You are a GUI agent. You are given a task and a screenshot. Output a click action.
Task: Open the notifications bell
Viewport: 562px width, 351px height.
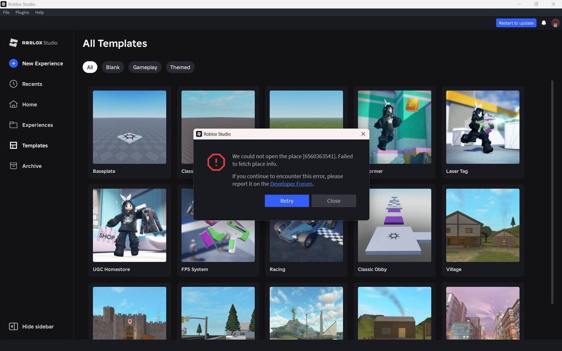click(x=544, y=23)
